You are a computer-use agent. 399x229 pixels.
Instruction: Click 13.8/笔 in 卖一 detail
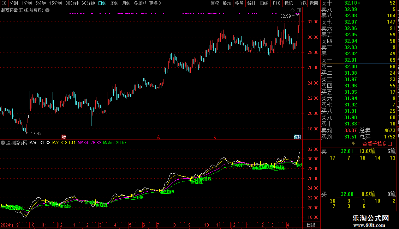367,151
